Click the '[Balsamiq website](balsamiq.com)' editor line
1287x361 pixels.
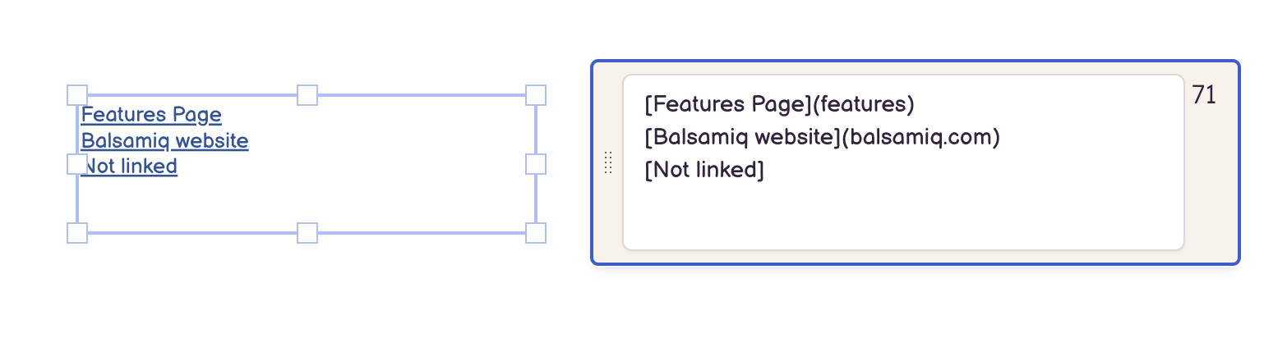click(822, 137)
